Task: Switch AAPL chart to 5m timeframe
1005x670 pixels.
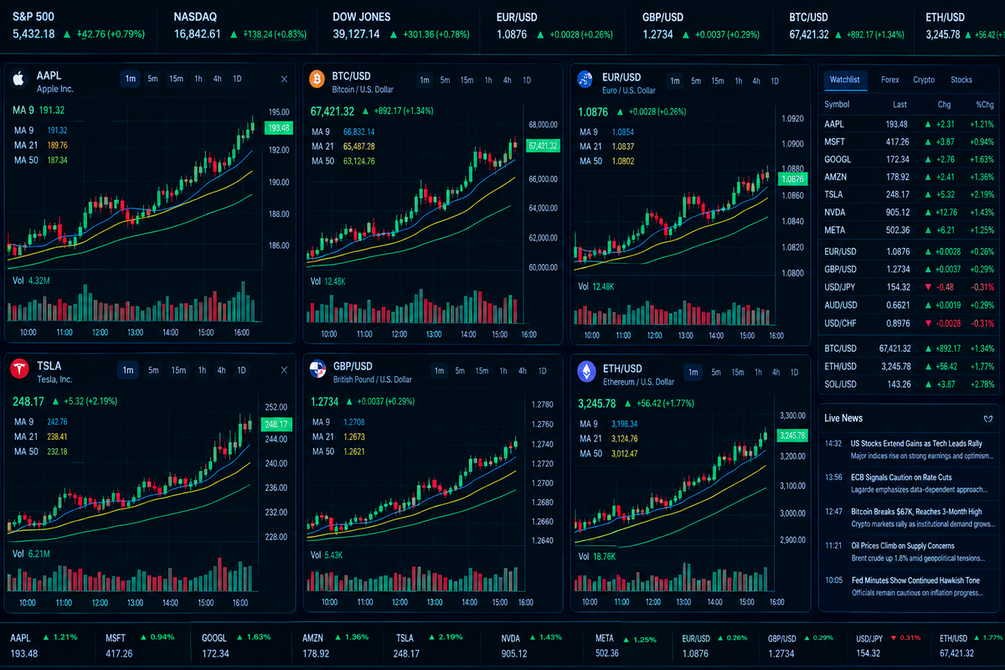Action: (x=152, y=79)
